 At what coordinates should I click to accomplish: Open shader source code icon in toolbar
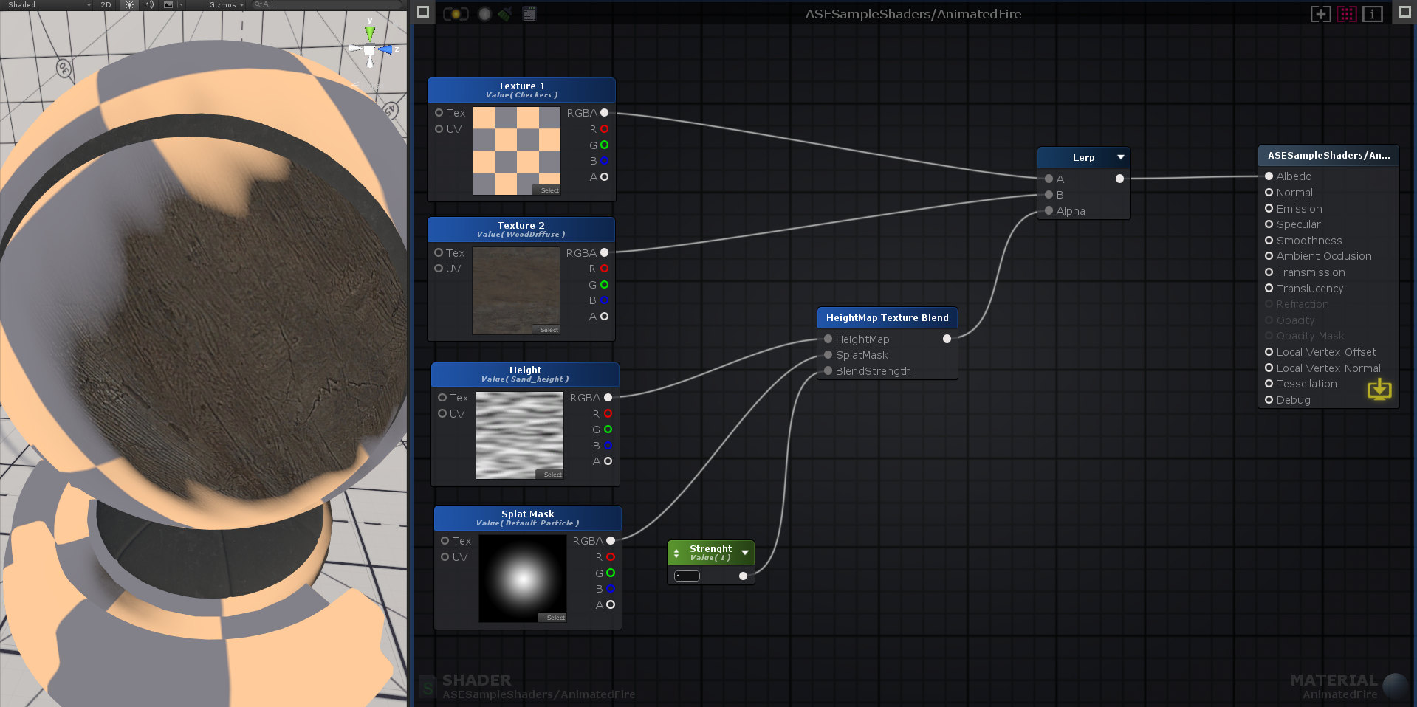click(x=529, y=13)
